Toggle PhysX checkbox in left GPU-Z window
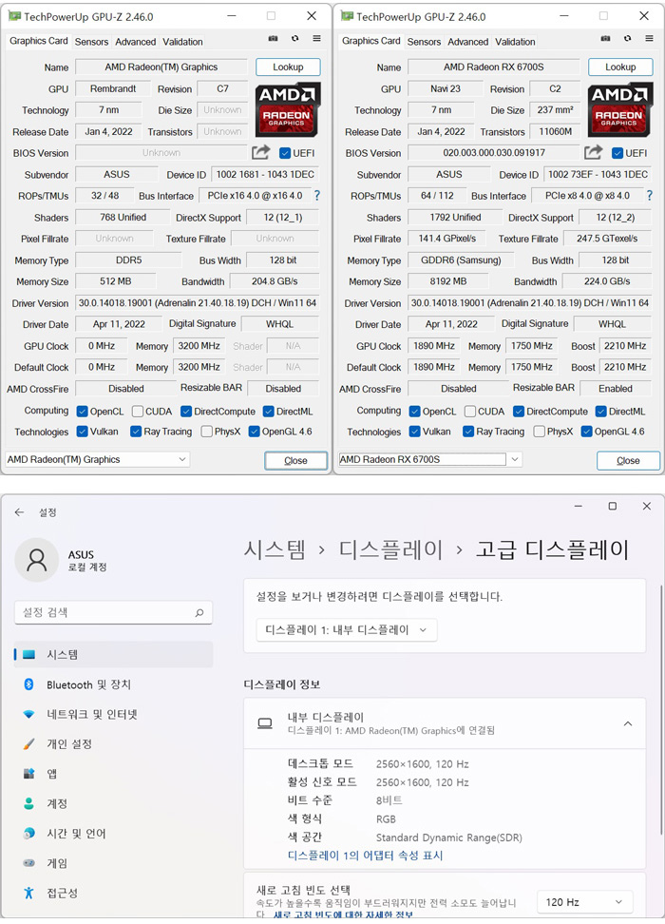Viewport: 665px width, 924px height. click(207, 432)
